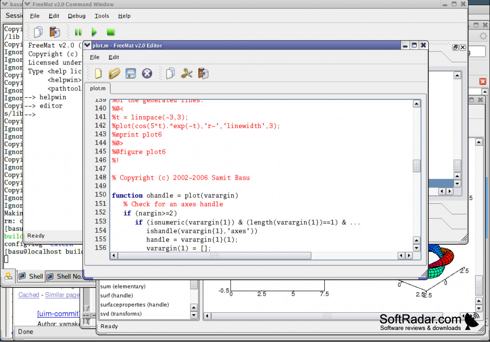Pause execution with the green pause icon
The image size is (490, 342).
pyautogui.click(x=78, y=32)
